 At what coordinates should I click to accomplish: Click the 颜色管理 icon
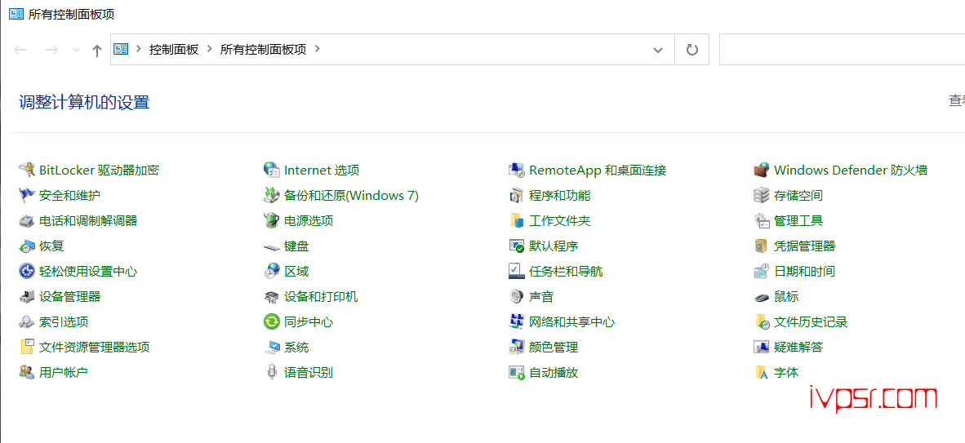coord(516,347)
